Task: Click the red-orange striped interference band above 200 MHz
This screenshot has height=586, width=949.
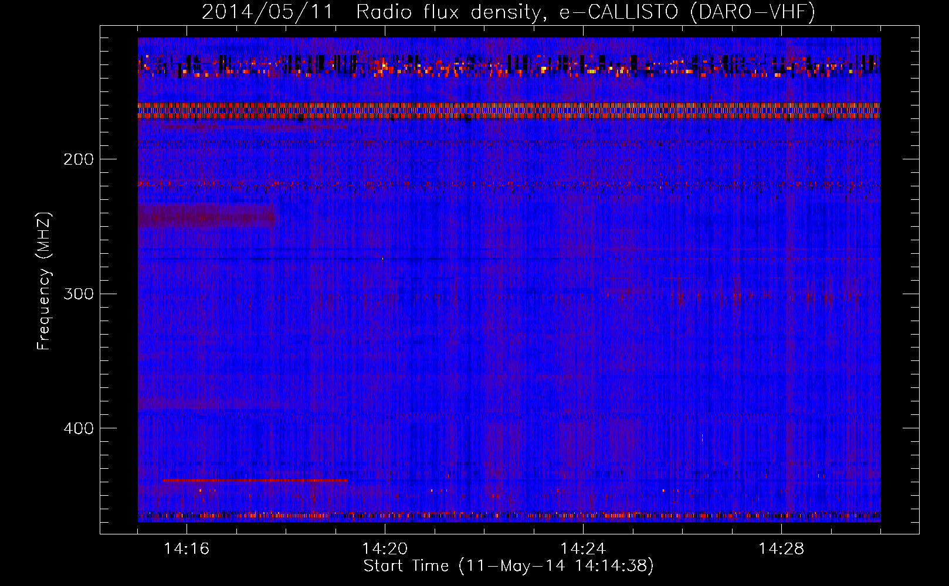Action: pyautogui.click(x=509, y=110)
